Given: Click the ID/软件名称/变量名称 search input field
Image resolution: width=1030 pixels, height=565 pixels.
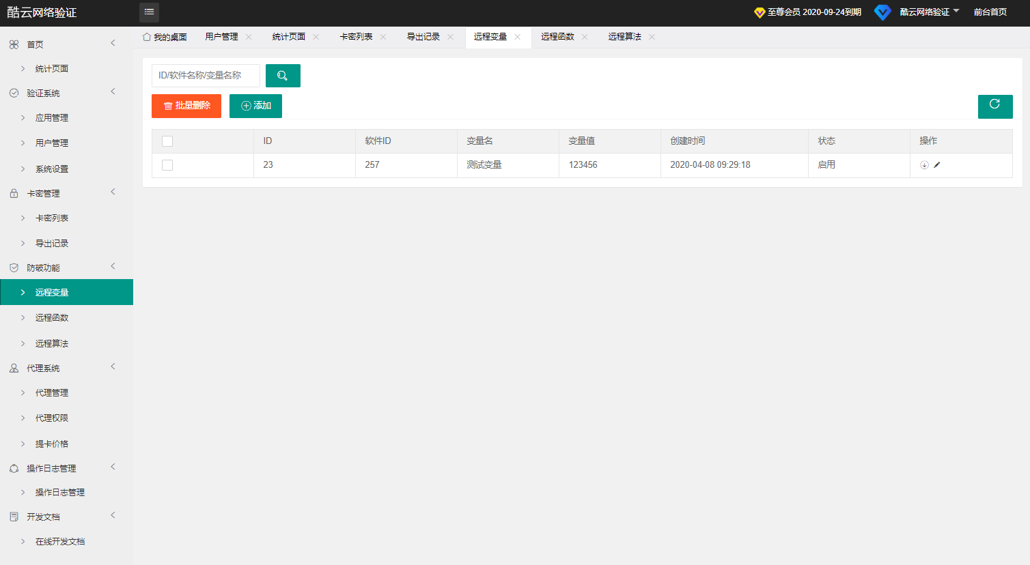Looking at the screenshot, I should [205, 75].
